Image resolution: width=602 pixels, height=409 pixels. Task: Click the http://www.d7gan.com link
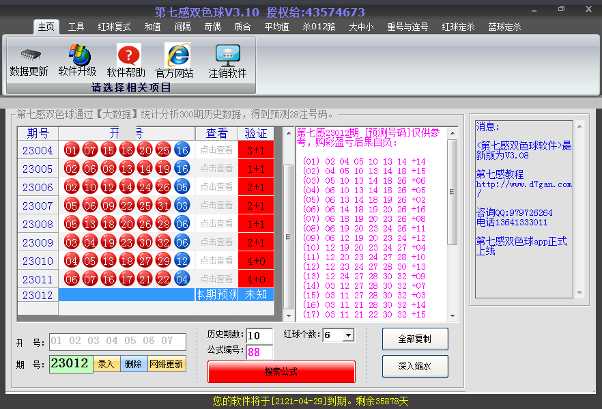tap(524, 188)
